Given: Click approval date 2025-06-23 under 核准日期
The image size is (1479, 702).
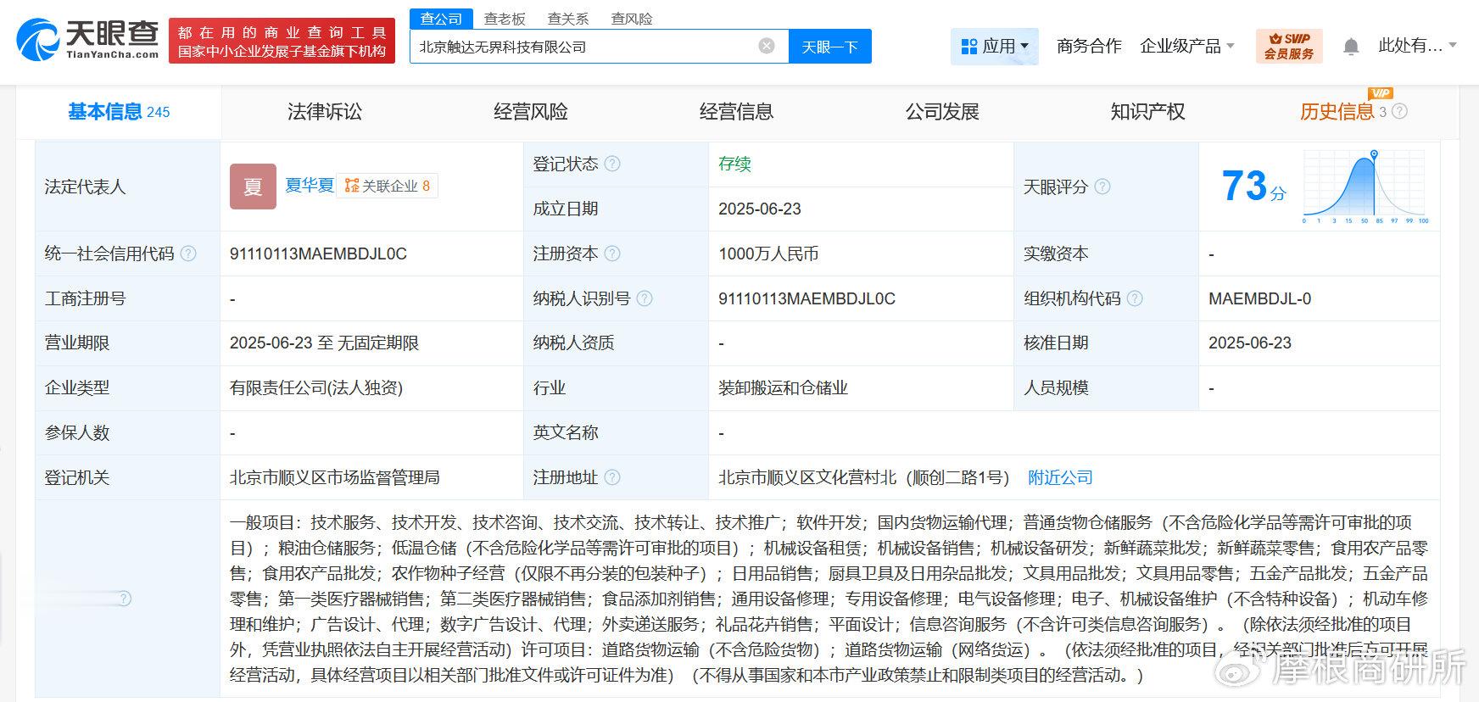Looking at the screenshot, I should 1249,343.
